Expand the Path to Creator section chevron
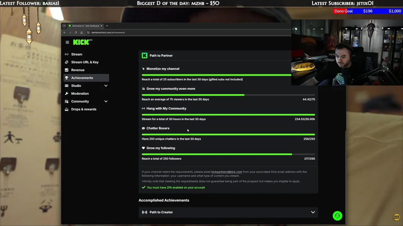 coord(313,212)
